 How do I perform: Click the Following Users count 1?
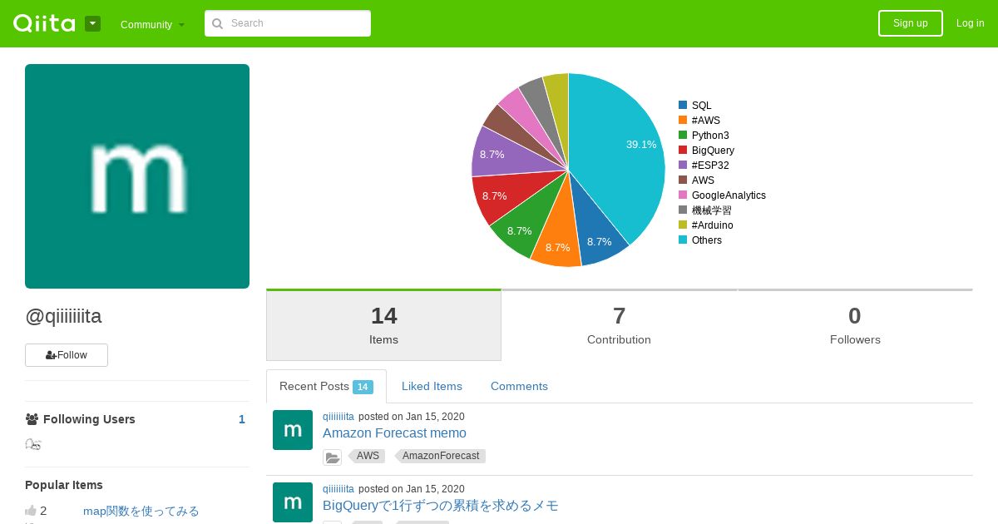click(242, 419)
